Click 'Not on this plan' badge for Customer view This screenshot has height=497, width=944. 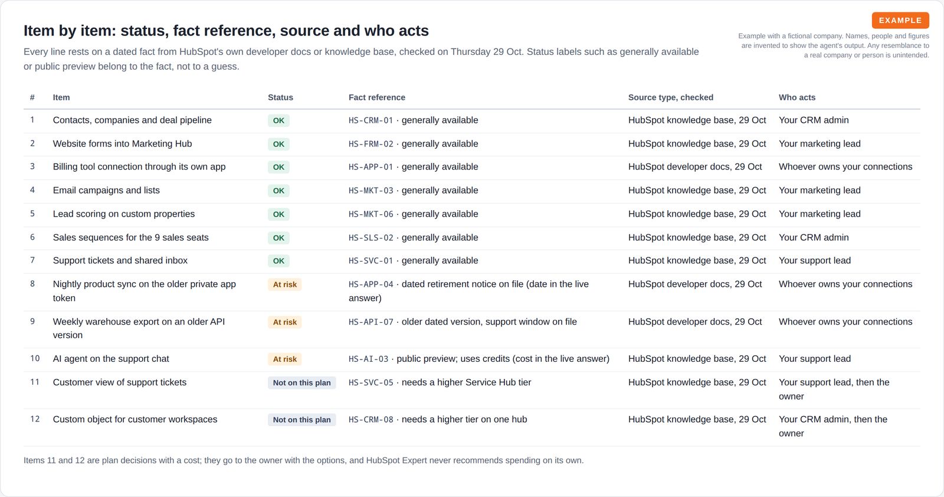click(302, 382)
